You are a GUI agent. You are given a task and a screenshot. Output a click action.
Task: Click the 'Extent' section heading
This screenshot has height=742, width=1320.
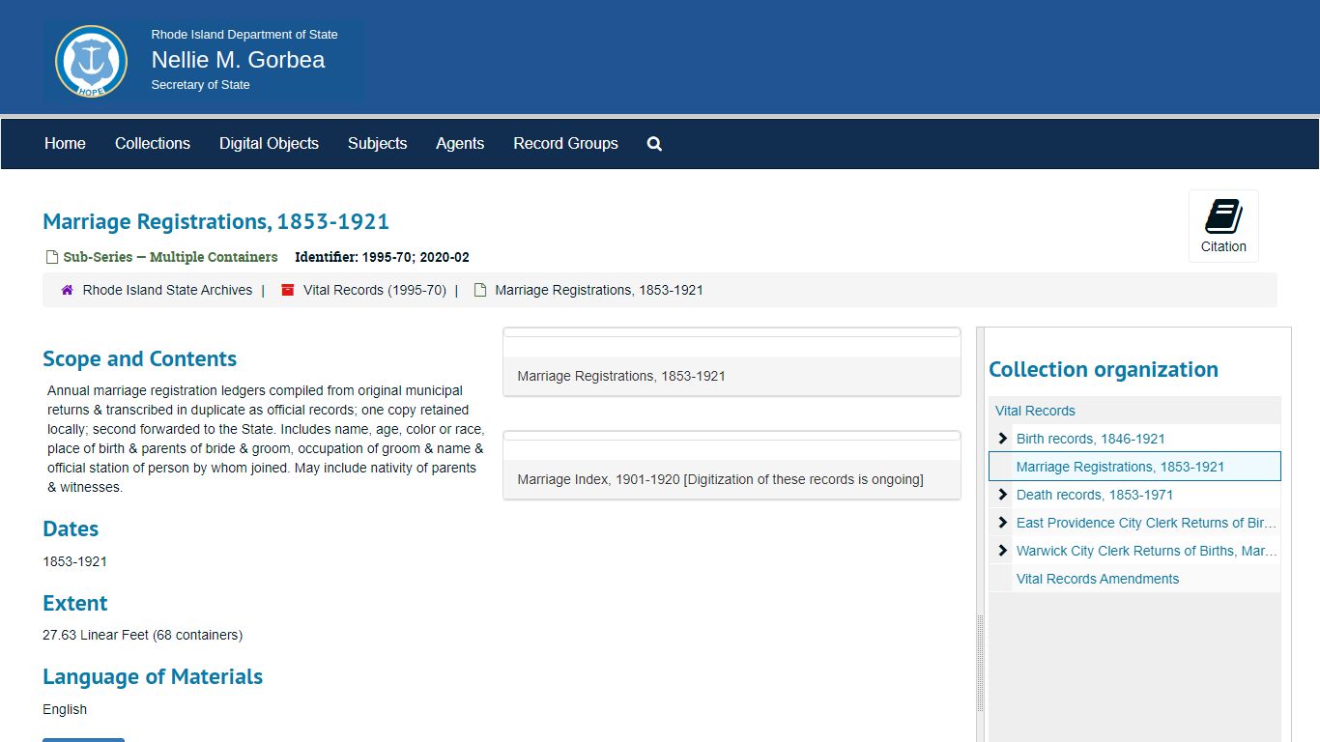tap(75, 604)
